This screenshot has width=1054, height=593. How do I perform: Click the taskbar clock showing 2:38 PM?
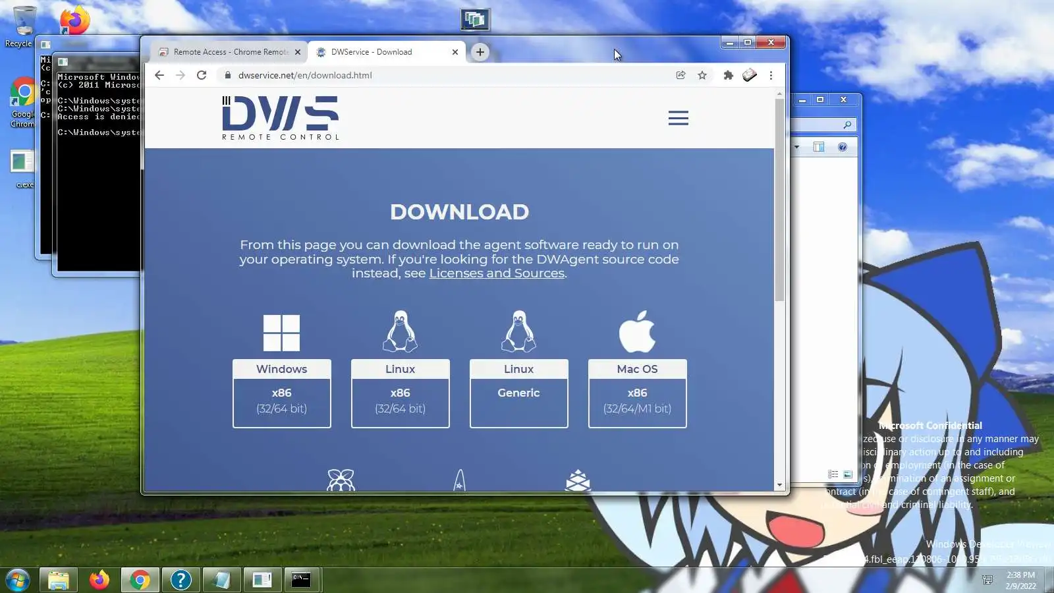pyautogui.click(x=1020, y=580)
